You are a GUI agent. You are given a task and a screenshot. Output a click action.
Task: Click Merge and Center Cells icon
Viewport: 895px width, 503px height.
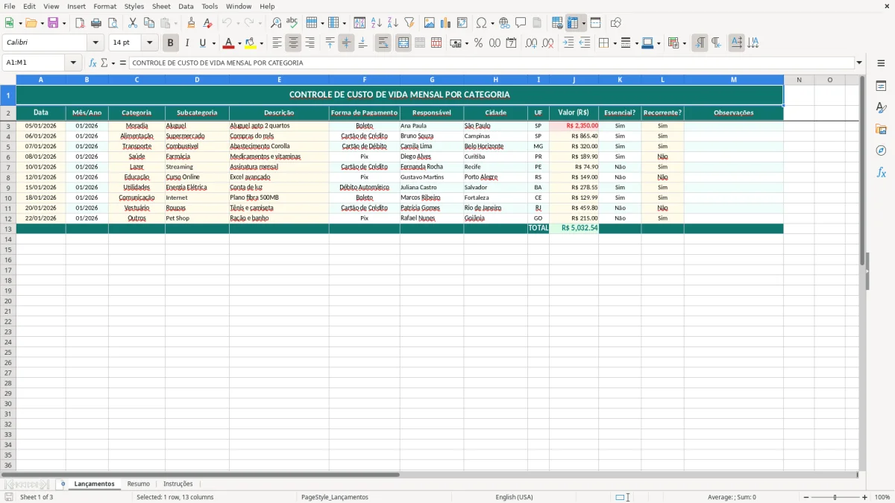(x=403, y=43)
